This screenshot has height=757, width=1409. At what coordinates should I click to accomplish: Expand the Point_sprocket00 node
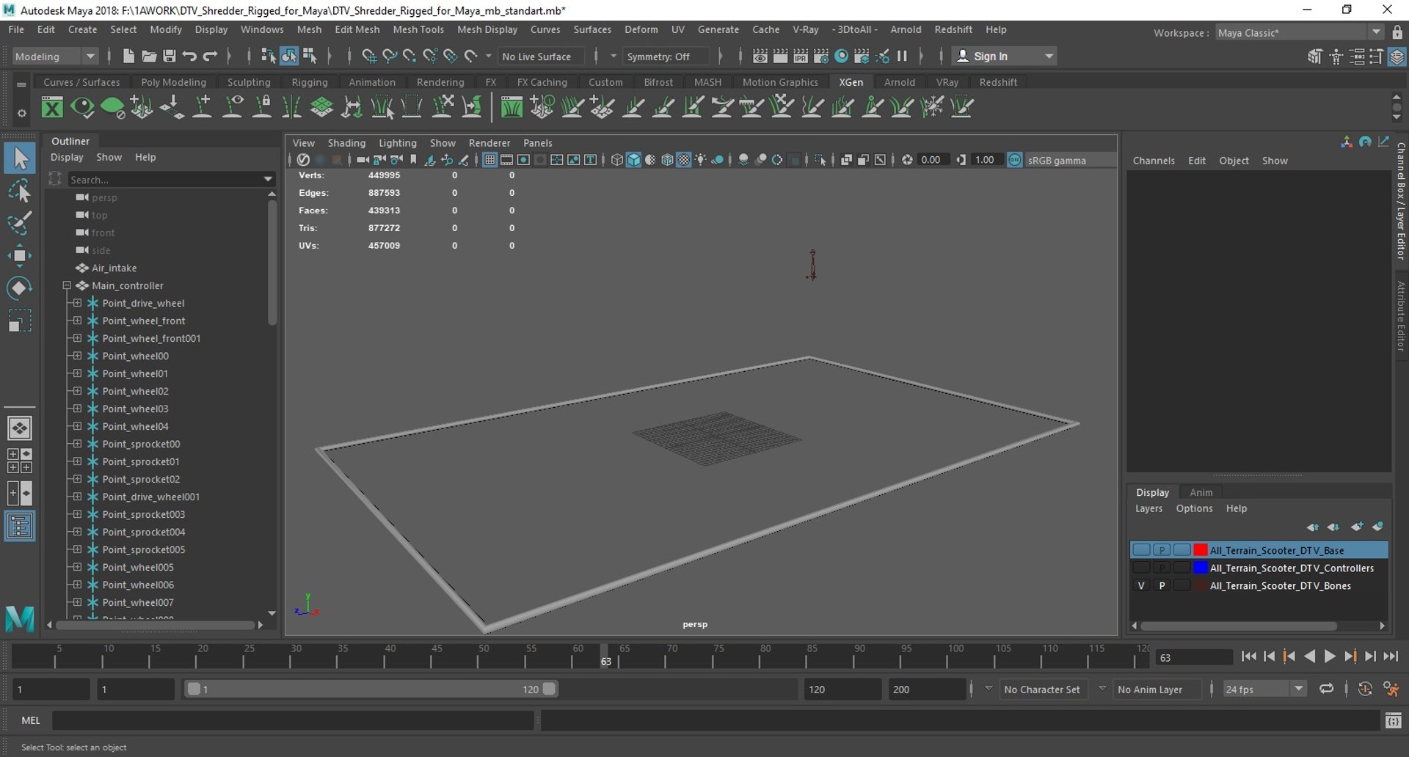click(x=77, y=444)
